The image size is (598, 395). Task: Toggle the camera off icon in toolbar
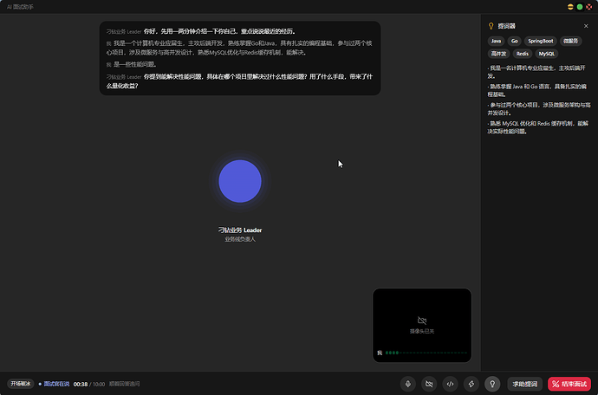429,384
